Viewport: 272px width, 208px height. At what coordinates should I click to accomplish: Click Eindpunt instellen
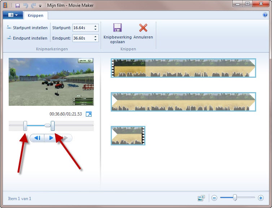[x=27, y=38]
